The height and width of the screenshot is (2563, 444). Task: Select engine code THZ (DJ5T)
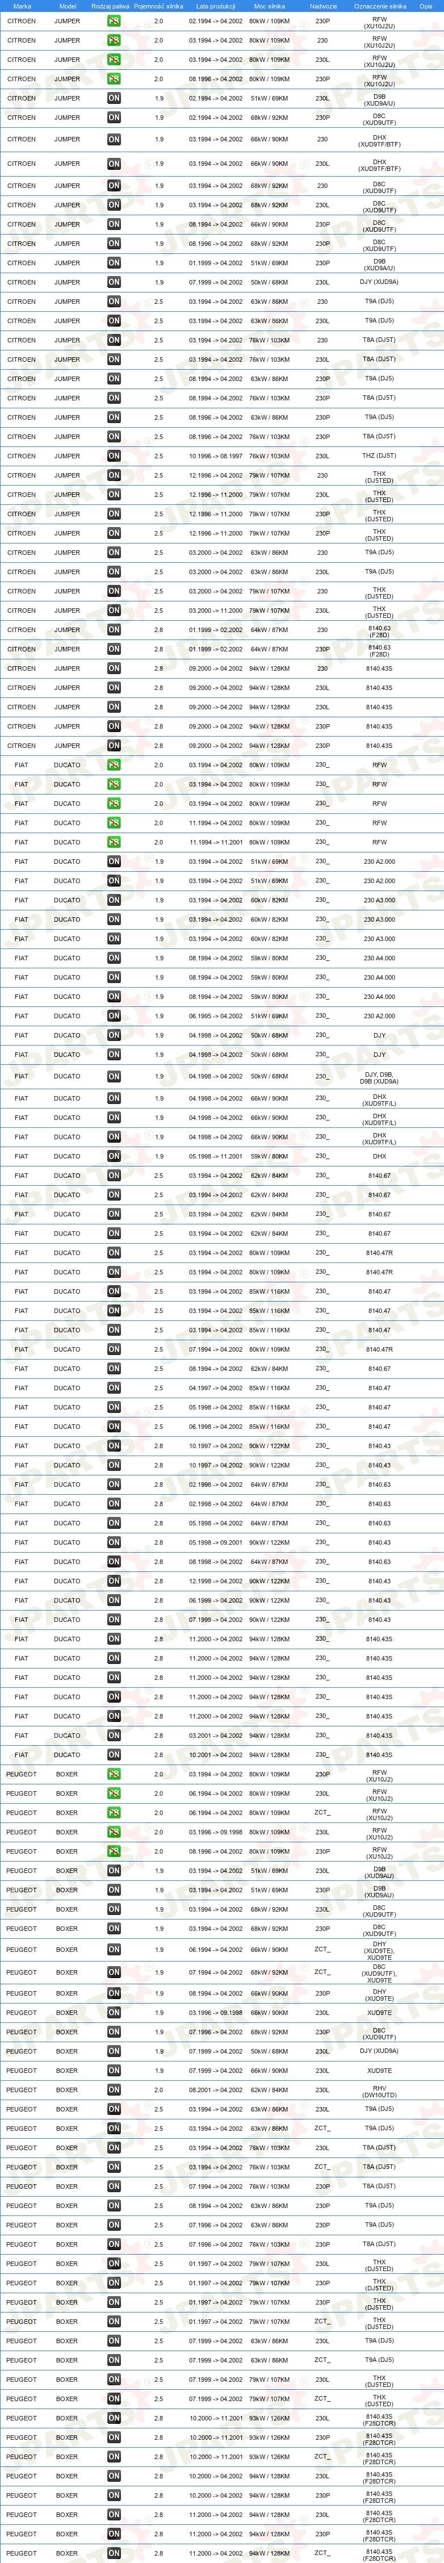pos(379,457)
